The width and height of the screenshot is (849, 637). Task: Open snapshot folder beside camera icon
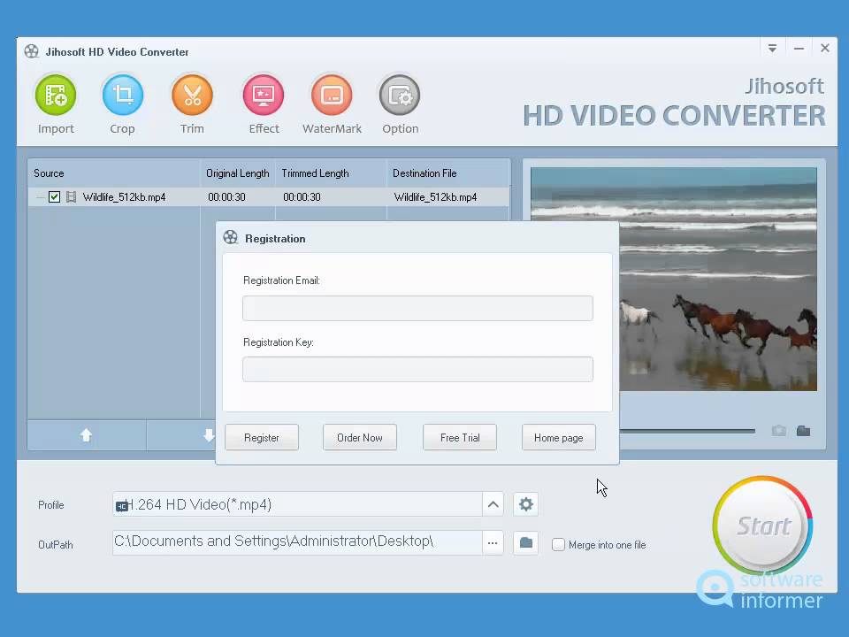click(x=804, y=431)
